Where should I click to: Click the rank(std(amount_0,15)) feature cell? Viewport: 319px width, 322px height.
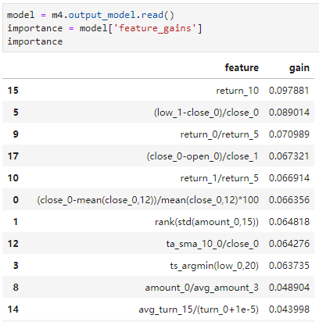pos(206,222)
